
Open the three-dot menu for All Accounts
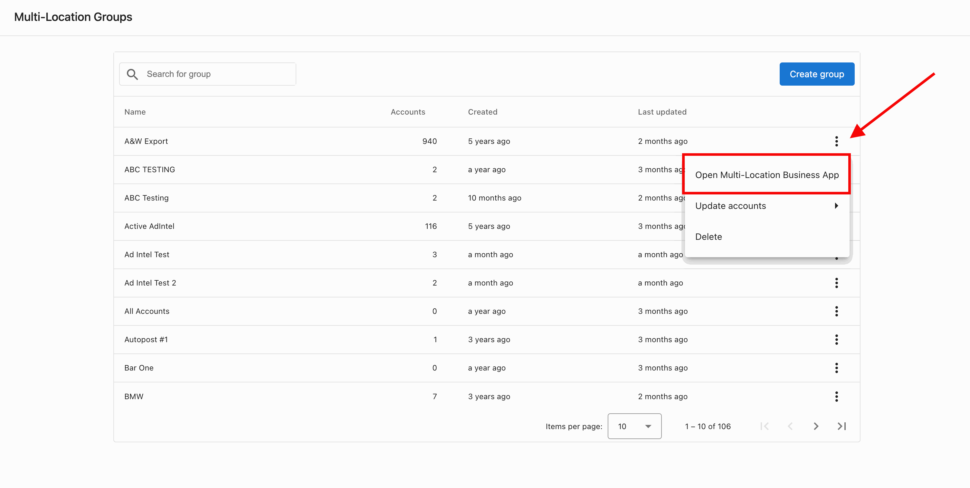(x=836, y=311)
